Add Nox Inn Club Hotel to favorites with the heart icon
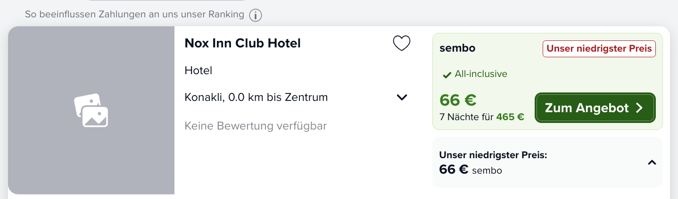The image size is (678, 199). point(402,43)
